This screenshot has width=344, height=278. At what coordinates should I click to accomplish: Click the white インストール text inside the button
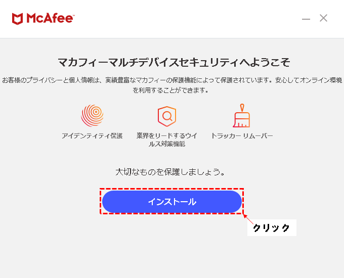click(x=172, y=202)
